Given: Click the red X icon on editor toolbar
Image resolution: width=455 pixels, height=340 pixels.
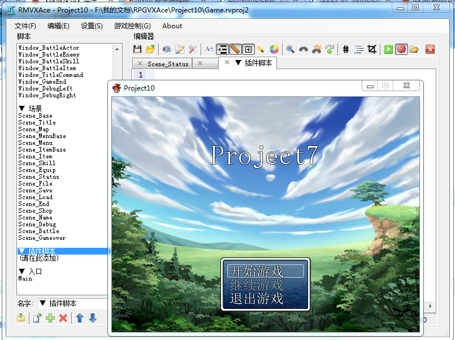Looking at the screenshot, I should pos(430,49).
